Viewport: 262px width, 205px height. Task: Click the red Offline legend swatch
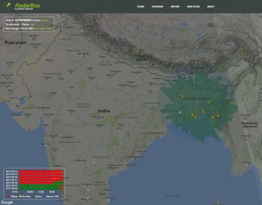tap(9, 197)
